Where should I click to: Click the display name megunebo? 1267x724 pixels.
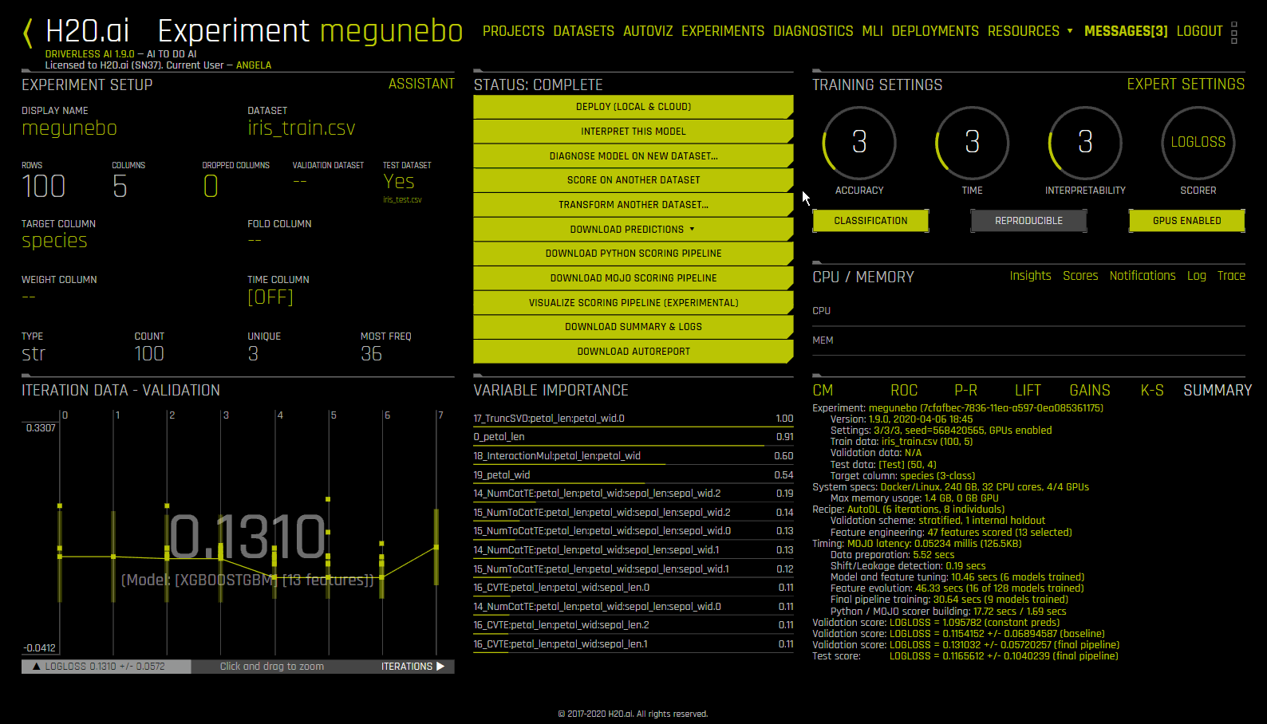click(69, 128)
